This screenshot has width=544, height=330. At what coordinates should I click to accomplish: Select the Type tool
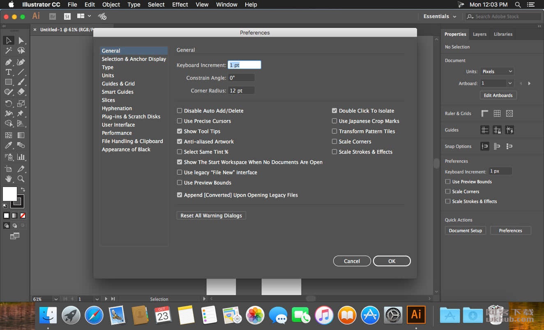point(8,72)
